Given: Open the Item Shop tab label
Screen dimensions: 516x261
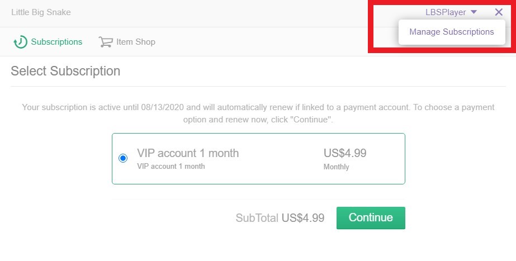Looking at the screenshot, I should point(136,42).
